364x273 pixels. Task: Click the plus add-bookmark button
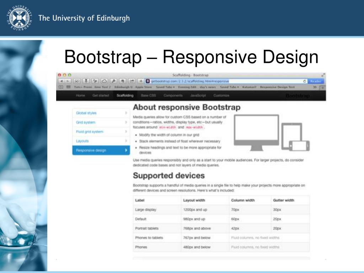tap(141, 81)
